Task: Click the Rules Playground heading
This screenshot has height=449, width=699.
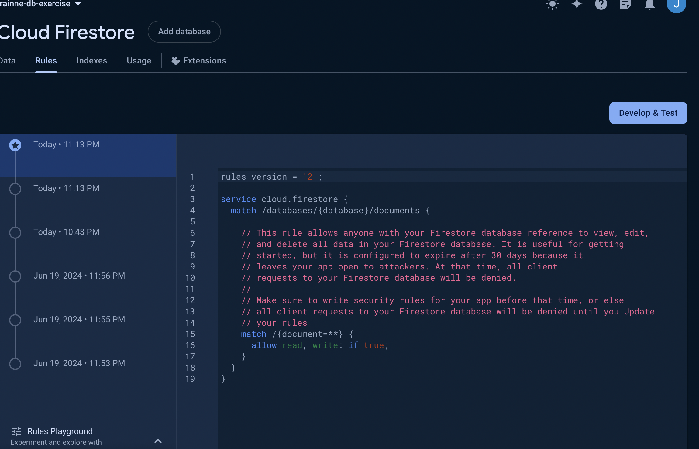Action: 60,431
